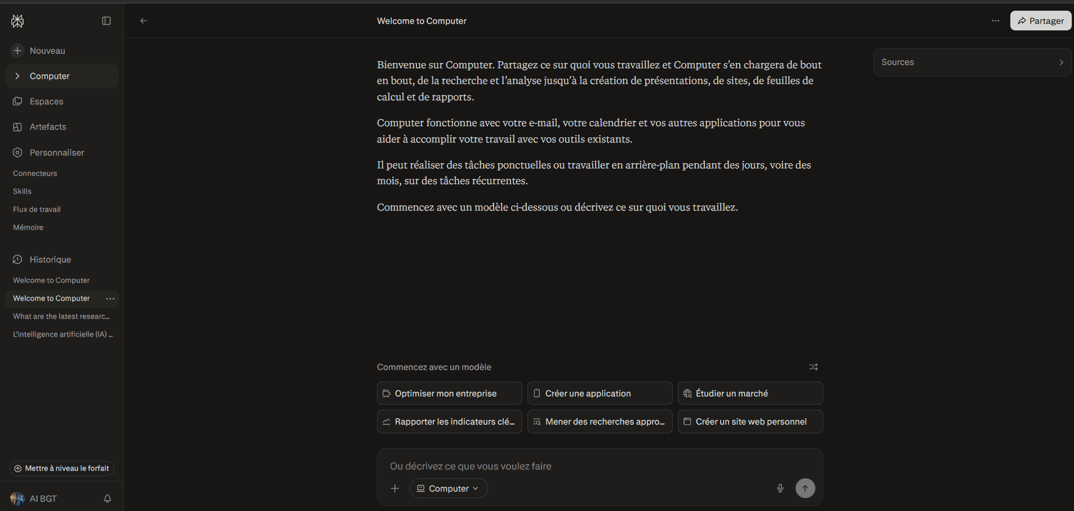Click Mettre à niveau le forfait
The height and width of the screenshot is (511, 1074).
pyautogui.click(x=62, y=468)
